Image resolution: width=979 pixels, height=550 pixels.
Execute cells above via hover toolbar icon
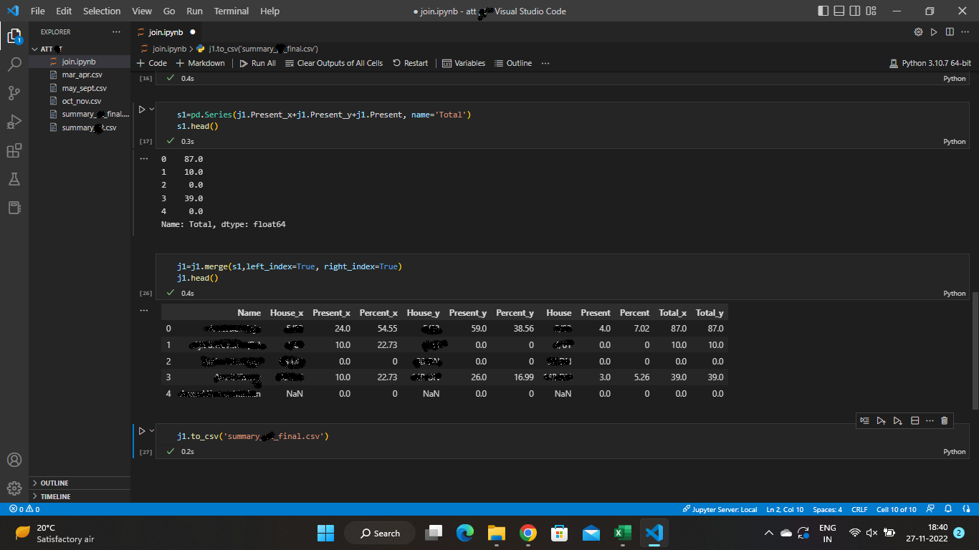point(881,420)
